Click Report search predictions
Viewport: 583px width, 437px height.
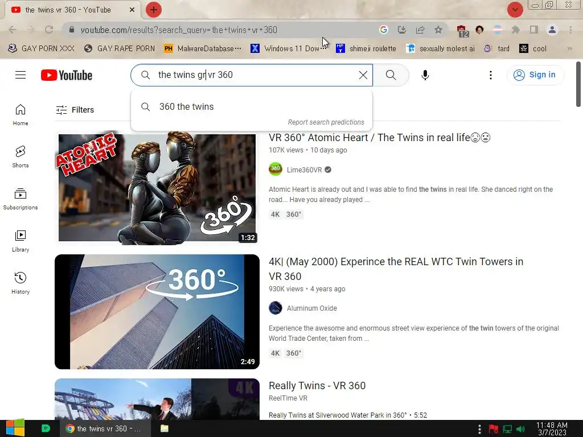(326, 122)
